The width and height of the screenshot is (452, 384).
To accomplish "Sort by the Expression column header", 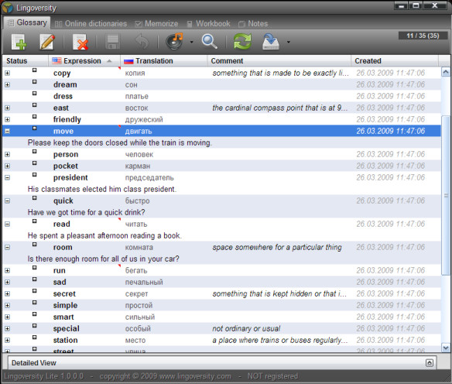I will click(x=84, y=61).
